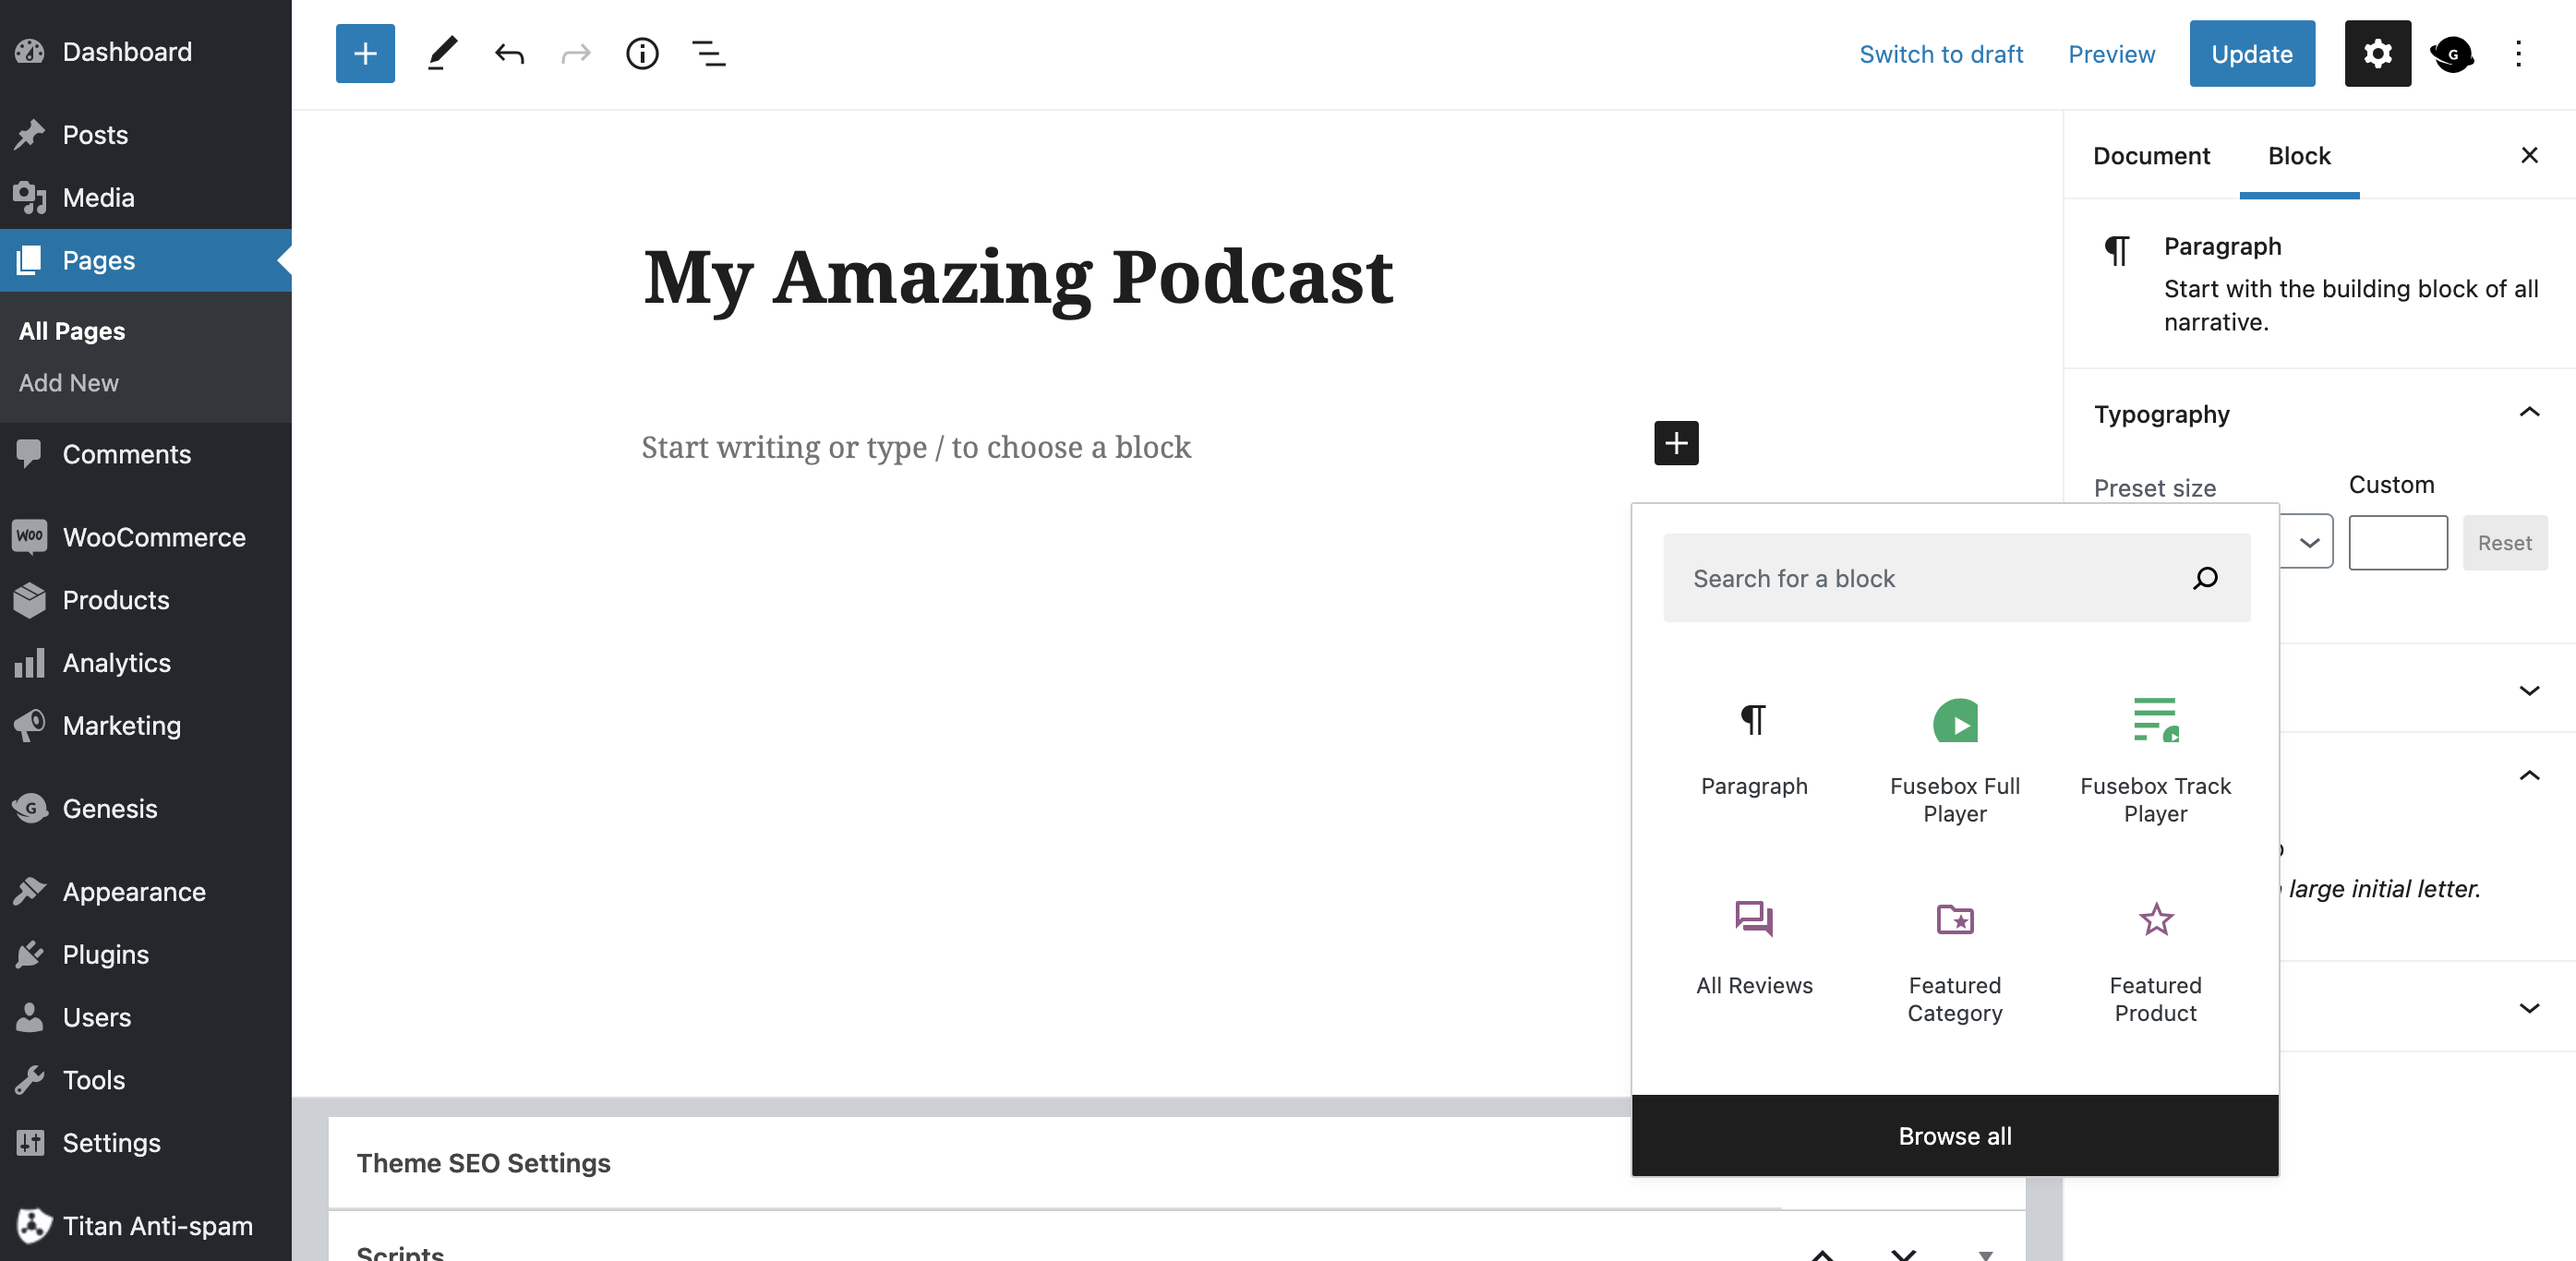Switch to the Document tab

pyautogui.click(x=2151, y=155)
